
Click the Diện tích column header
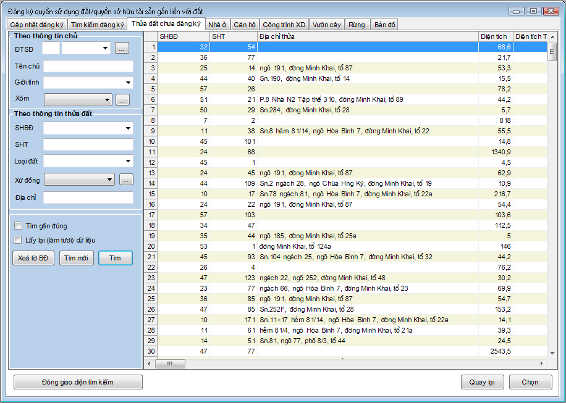tap(494, 36)
